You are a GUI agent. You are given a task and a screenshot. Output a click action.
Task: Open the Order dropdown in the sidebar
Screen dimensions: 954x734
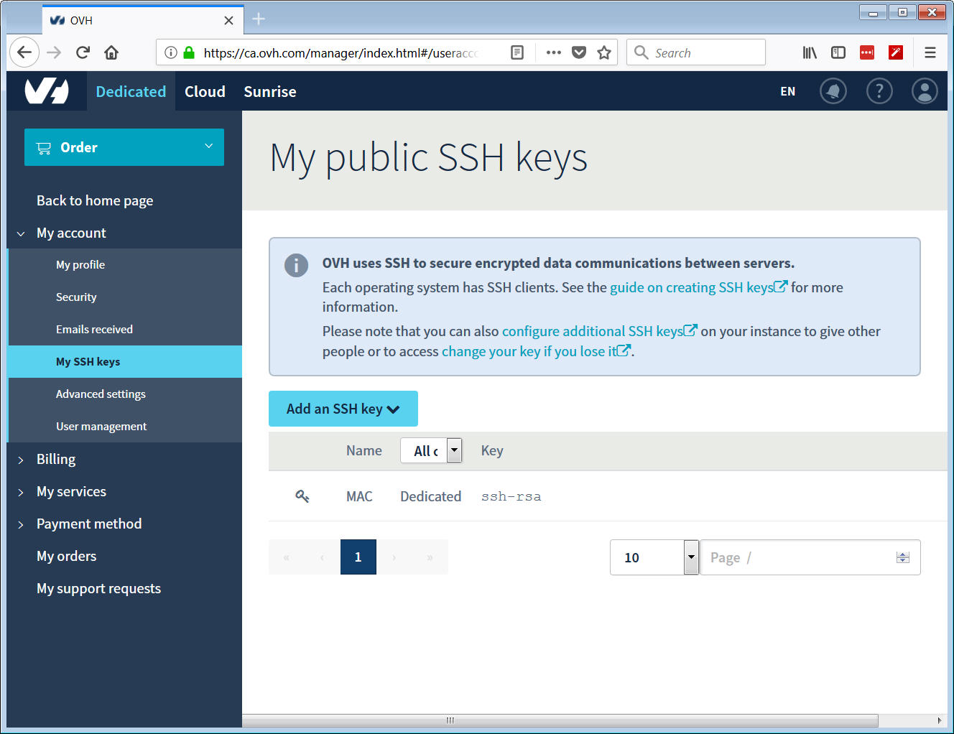(124, 147)
